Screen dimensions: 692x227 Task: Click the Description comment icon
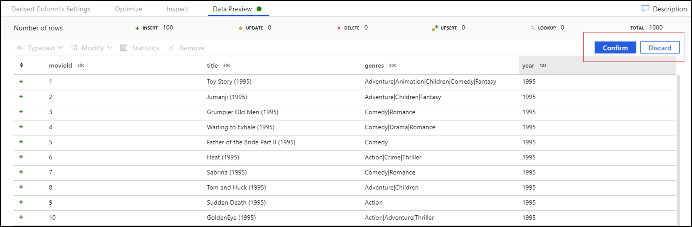[645, 9]
